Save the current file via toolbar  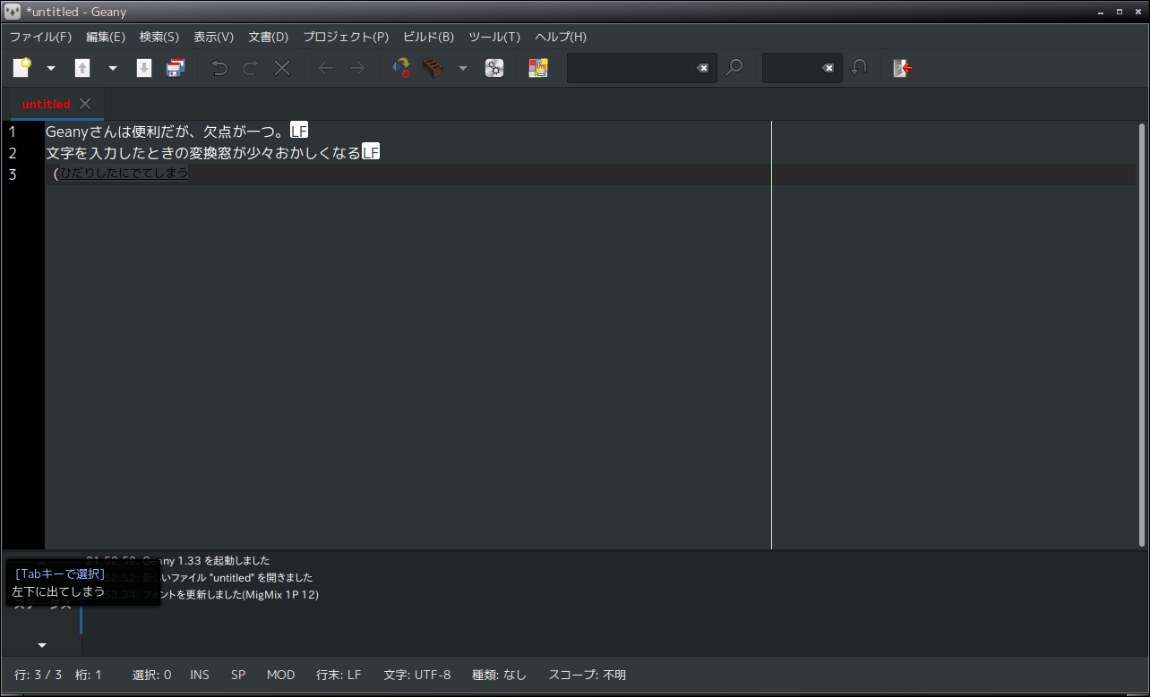144,68
